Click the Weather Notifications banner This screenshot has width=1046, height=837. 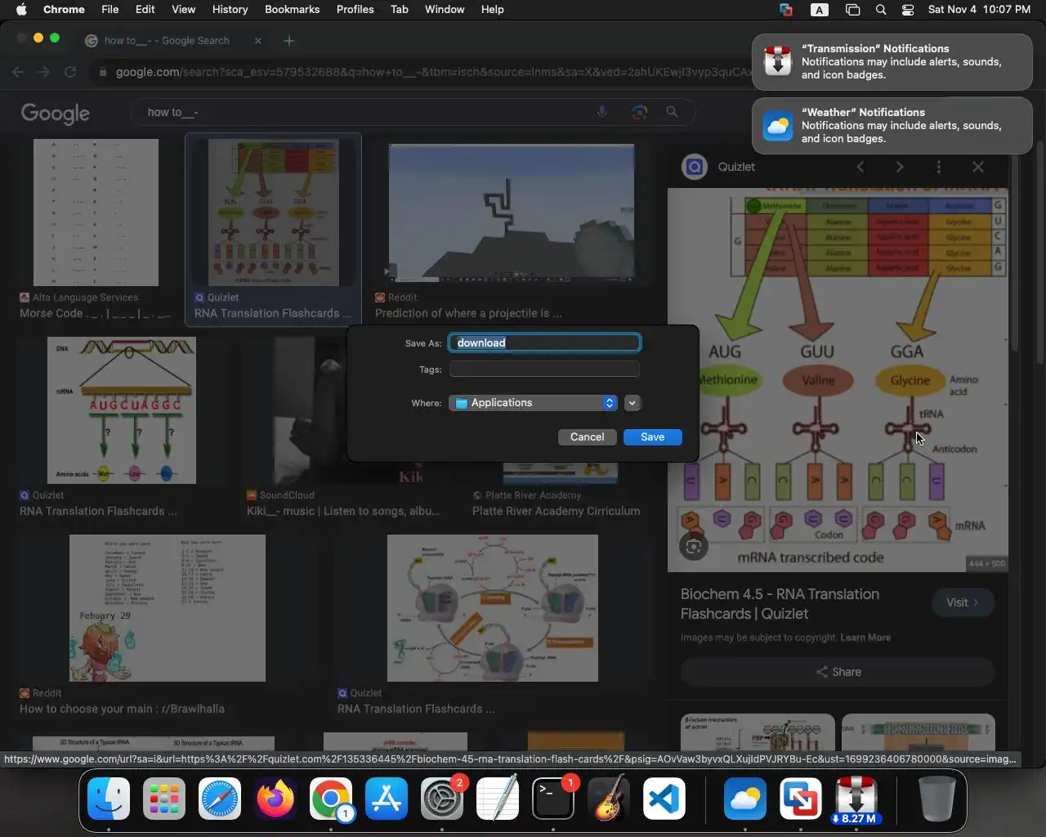pos(892,126)
